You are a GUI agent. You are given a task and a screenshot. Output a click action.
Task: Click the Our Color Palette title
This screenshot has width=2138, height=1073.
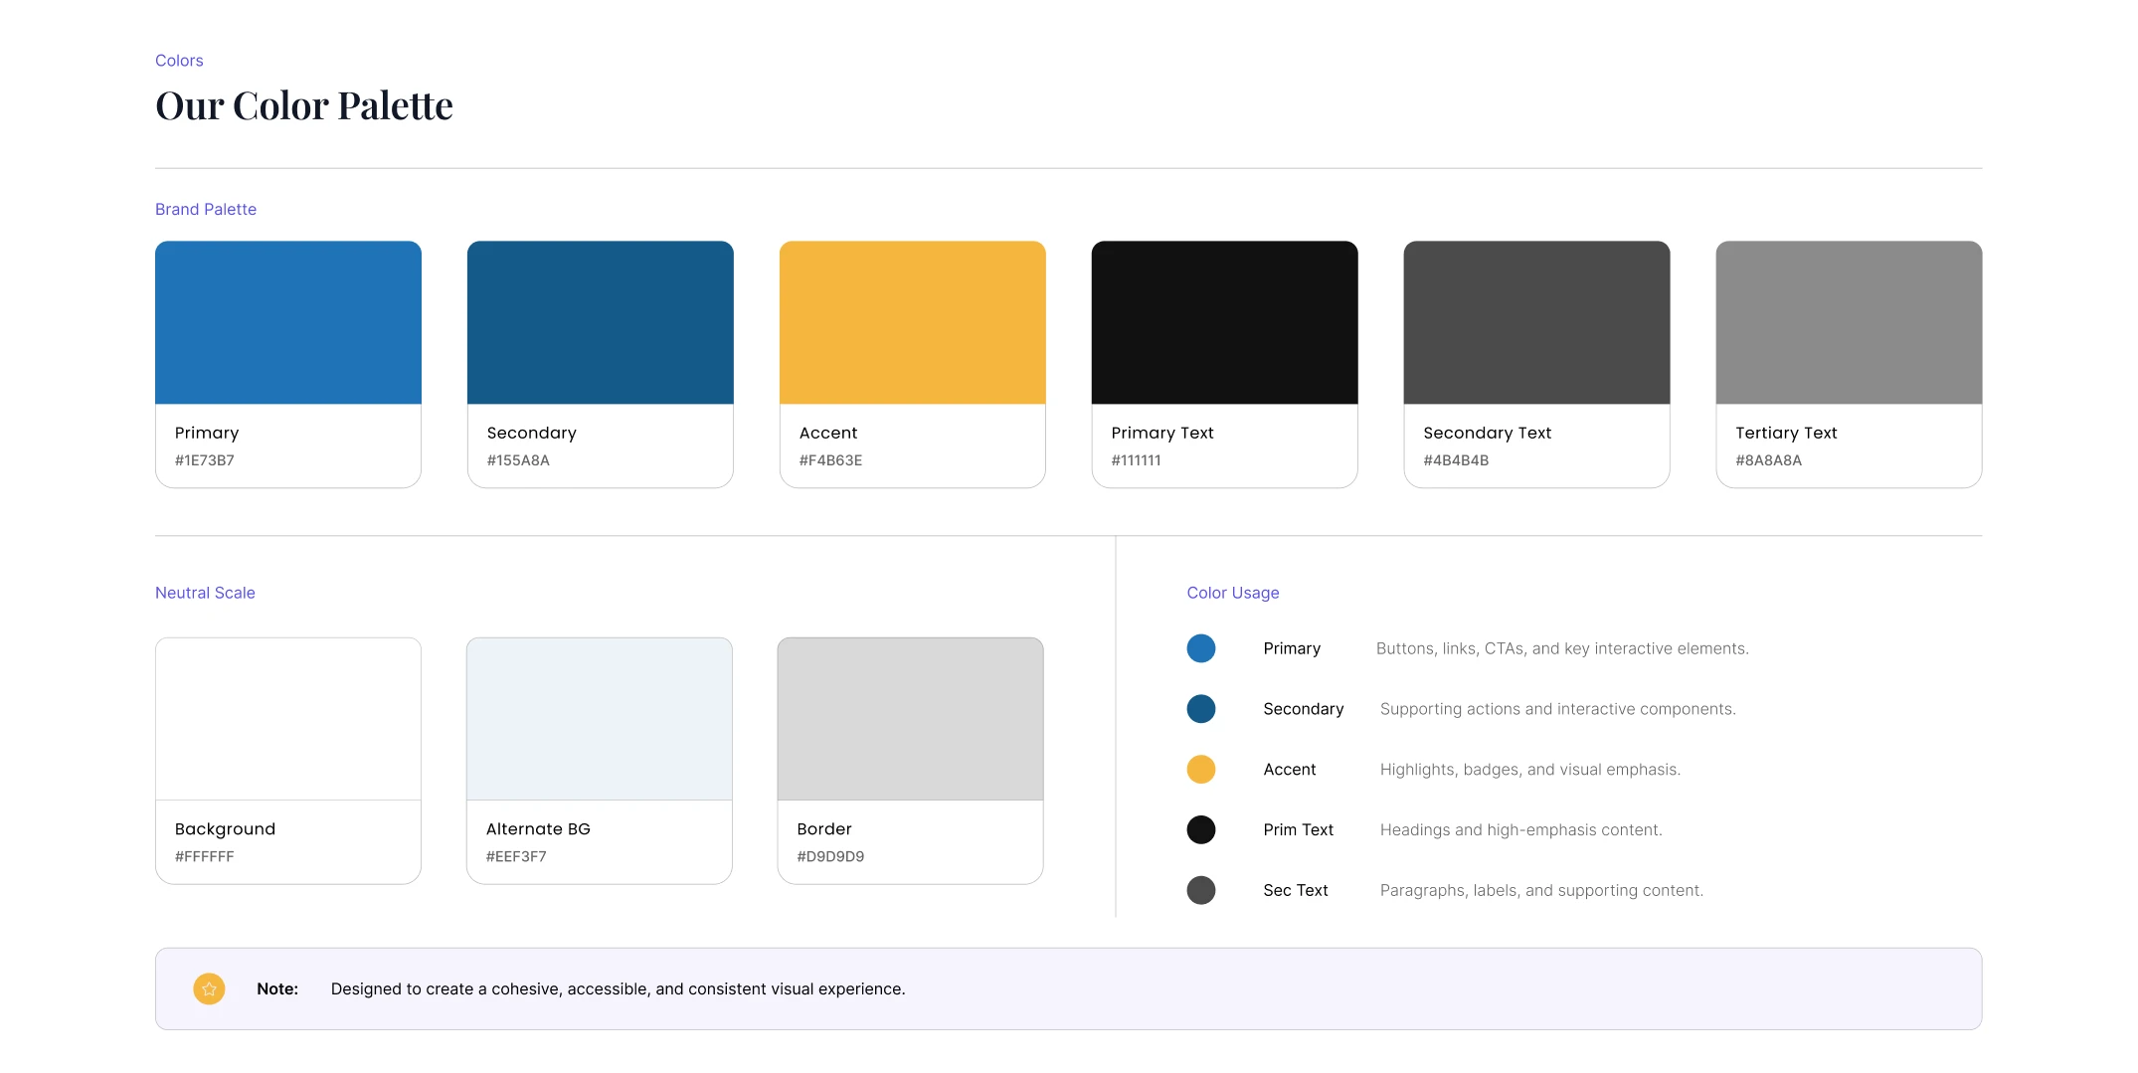tap(304, 105)
